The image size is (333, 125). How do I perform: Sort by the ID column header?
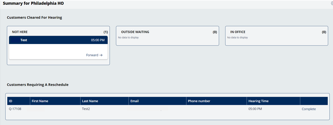(11, 101)
